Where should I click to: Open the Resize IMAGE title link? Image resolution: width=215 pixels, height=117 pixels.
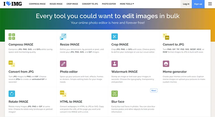click(70, 45)
